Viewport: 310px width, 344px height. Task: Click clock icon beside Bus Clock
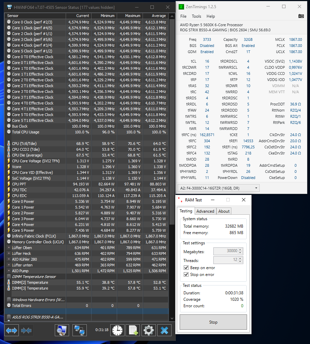[9, 126]
